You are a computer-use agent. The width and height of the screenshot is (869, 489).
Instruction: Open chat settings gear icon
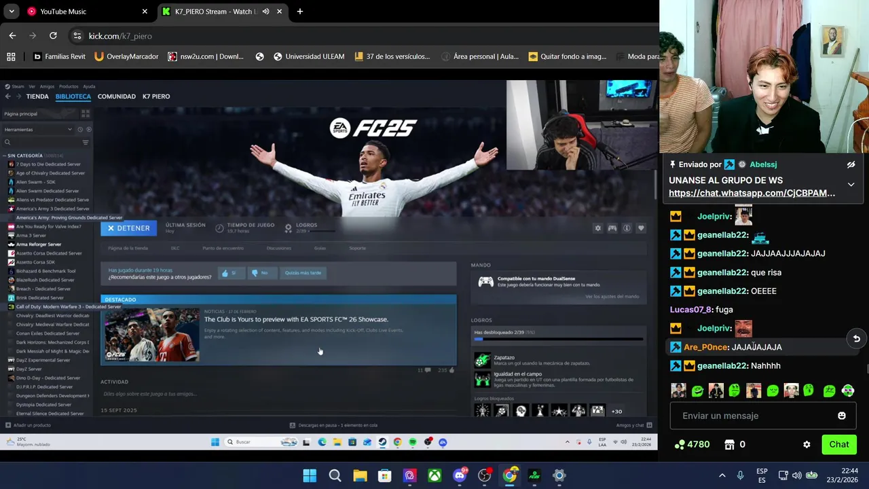(x=807, y=445)
